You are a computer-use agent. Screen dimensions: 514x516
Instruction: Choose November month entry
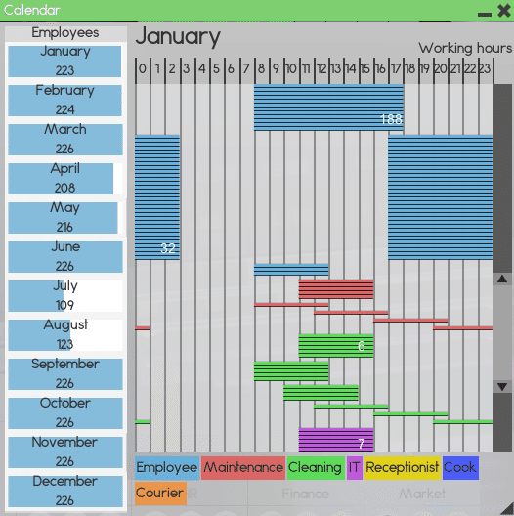(64, 452)
